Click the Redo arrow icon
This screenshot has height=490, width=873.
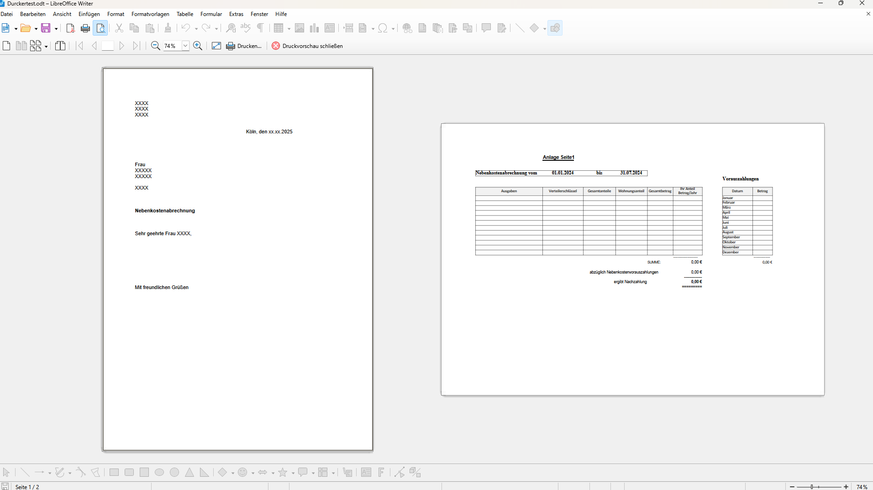[x=206, y=28]
